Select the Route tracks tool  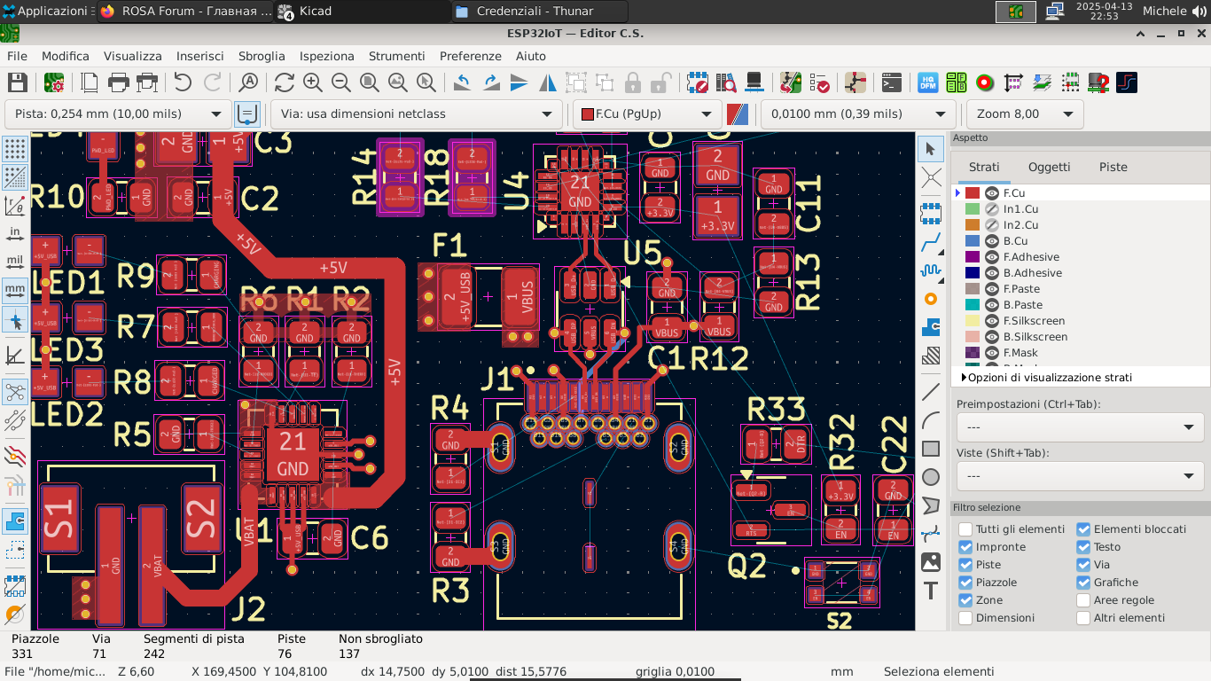[x=931, y=241]
